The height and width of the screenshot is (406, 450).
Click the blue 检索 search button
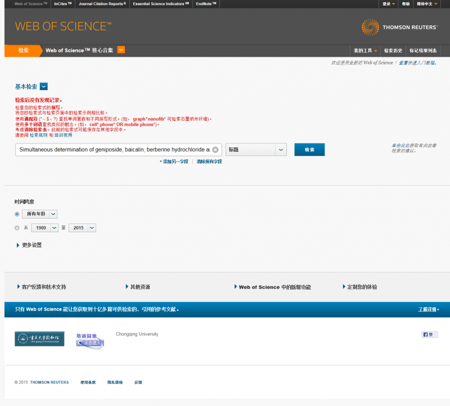pyautogui.click(x=309, y=150)
